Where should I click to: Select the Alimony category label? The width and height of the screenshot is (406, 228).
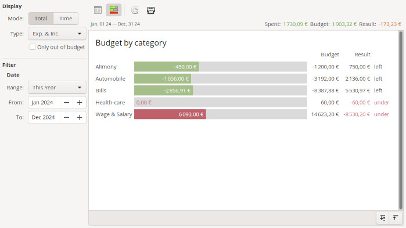[x=106, y=67]
